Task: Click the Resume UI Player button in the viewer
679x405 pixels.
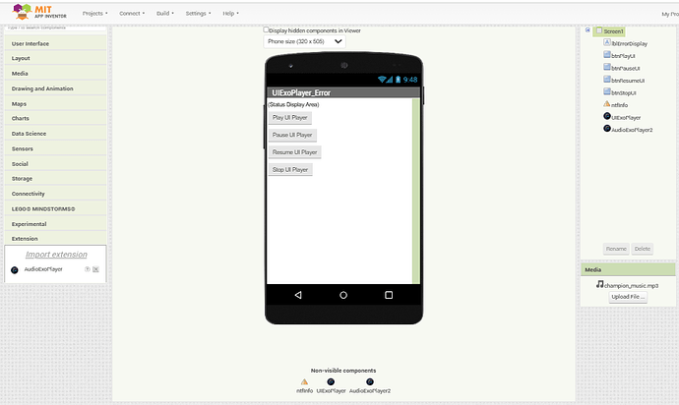Action: [294, 152]
